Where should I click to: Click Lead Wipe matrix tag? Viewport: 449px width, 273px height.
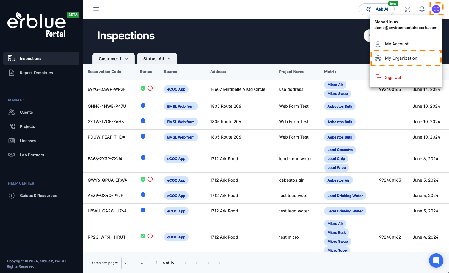[x=337, y=168]
